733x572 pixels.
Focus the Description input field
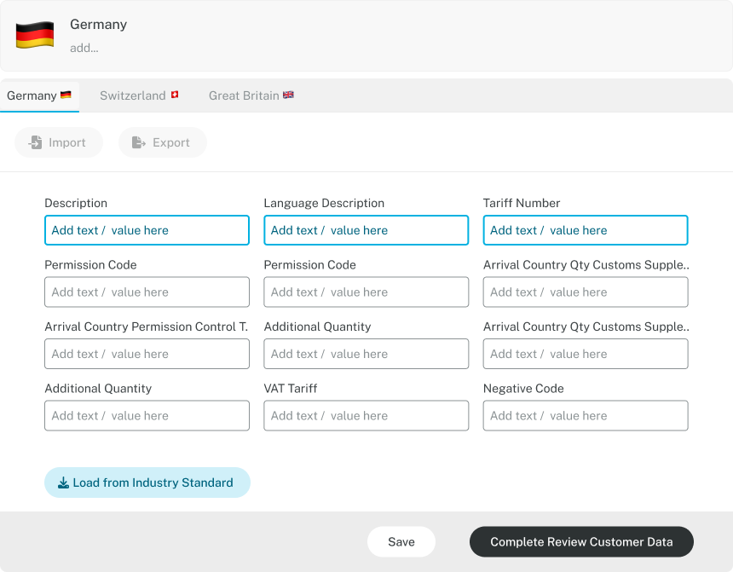(147, 230)
